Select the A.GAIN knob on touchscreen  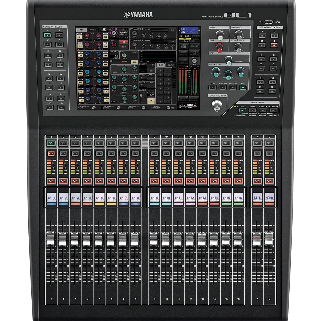point(114,33)
